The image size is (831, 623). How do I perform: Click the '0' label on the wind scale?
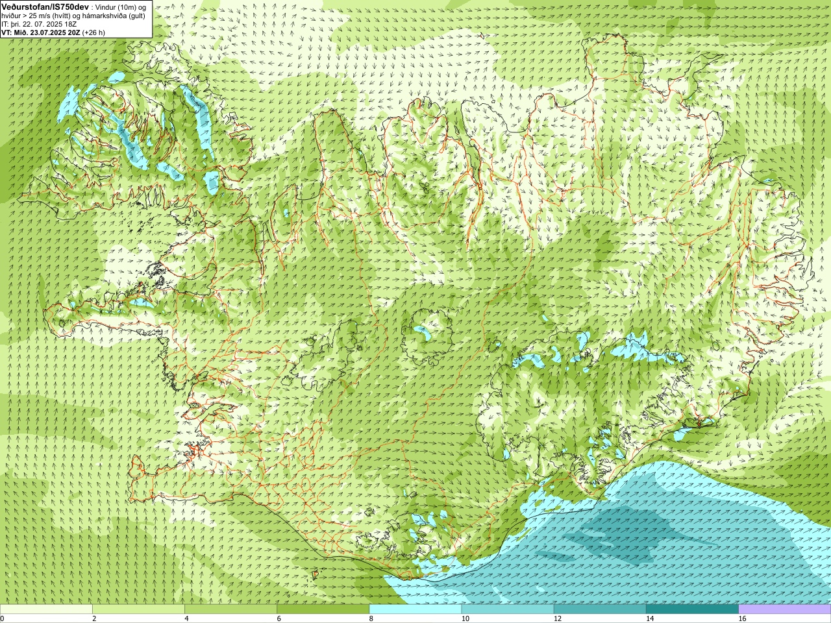point(3,618)
